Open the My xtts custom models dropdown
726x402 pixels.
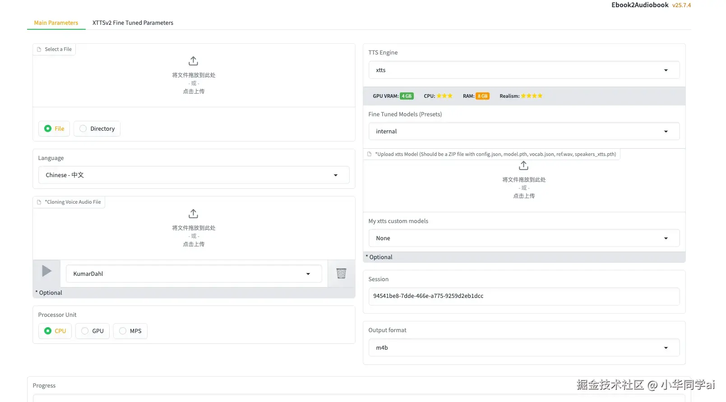(524, 238)
